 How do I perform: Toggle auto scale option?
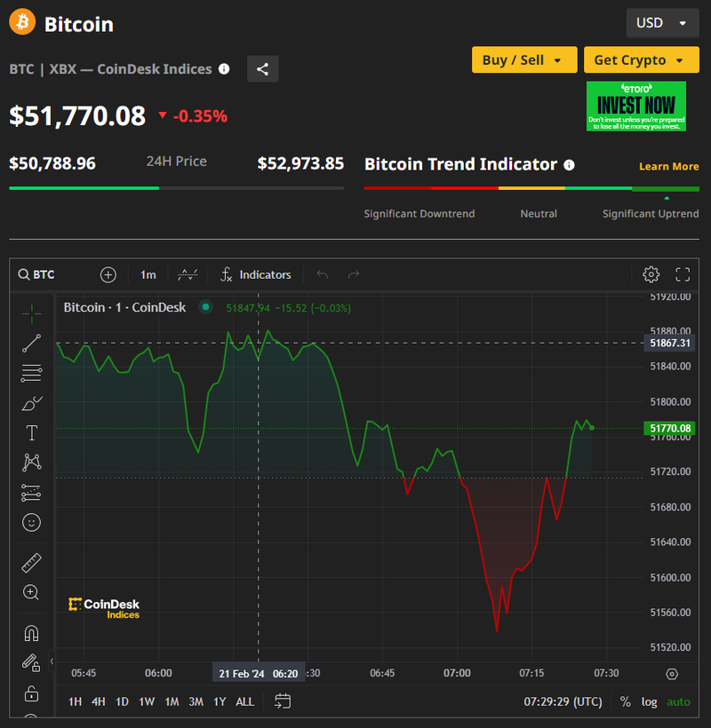[678, 701]
